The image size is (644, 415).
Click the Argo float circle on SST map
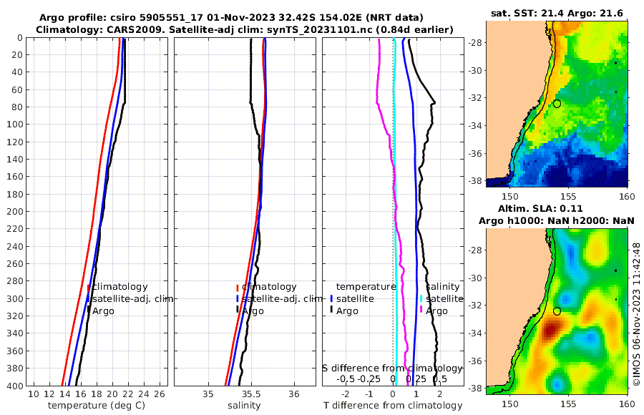(557, 104)
